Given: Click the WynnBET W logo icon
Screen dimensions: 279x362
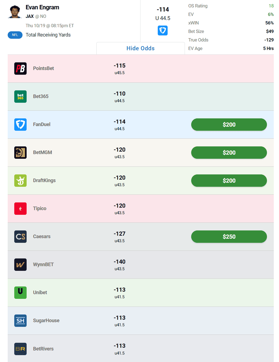Looking at the screenshot, I should click(x=20, y=265).
